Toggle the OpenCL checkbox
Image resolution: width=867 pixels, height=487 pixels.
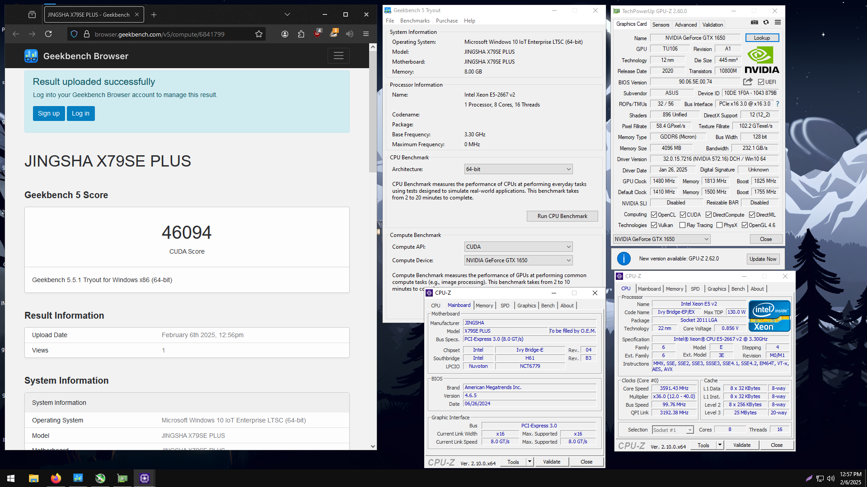tap(654, 215)
